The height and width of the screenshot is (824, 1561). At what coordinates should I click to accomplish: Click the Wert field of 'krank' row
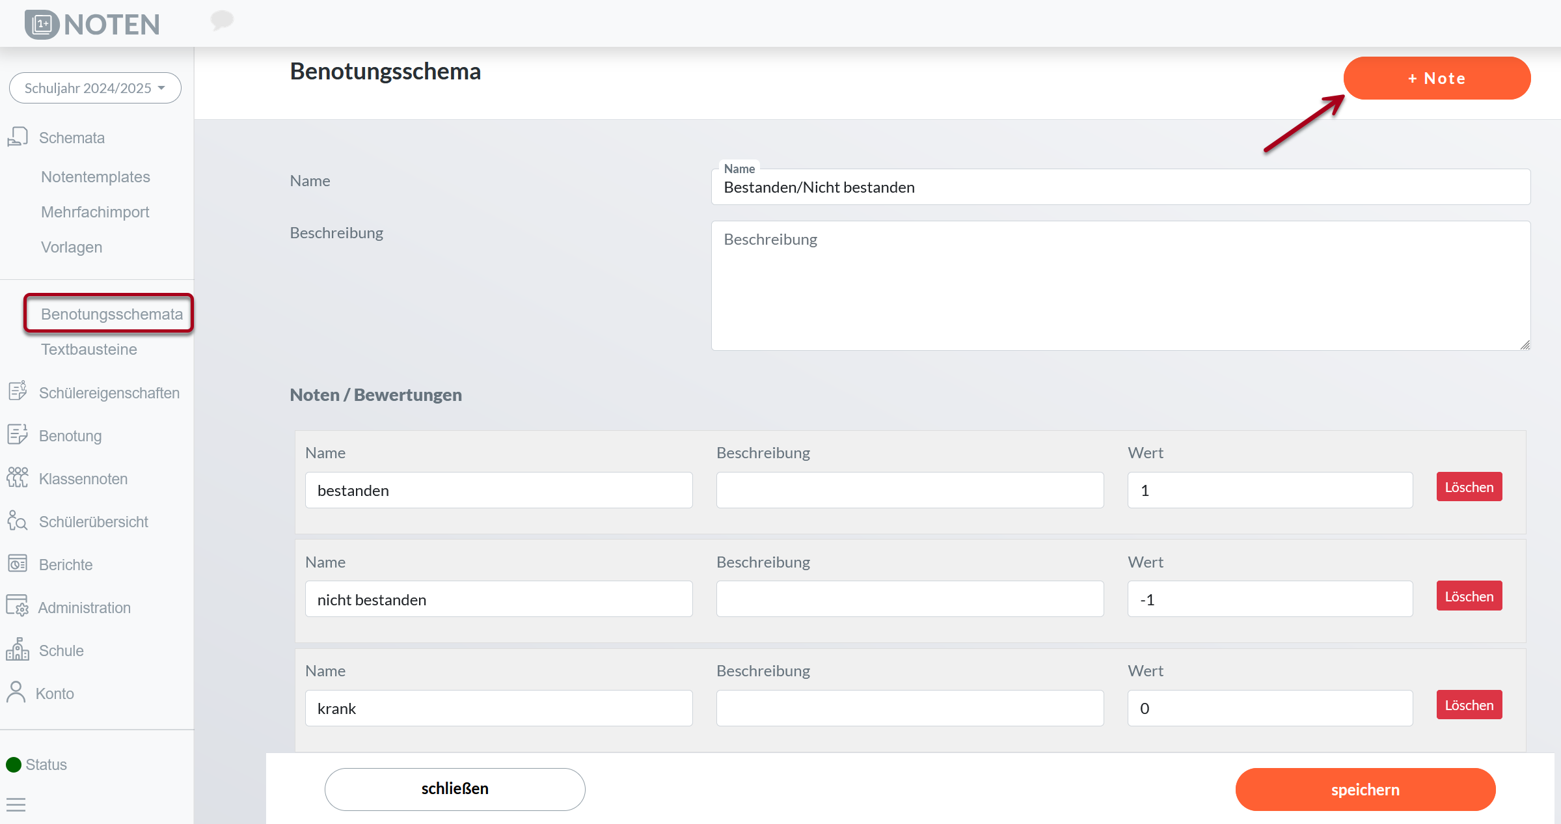(x=1269, y=708)
